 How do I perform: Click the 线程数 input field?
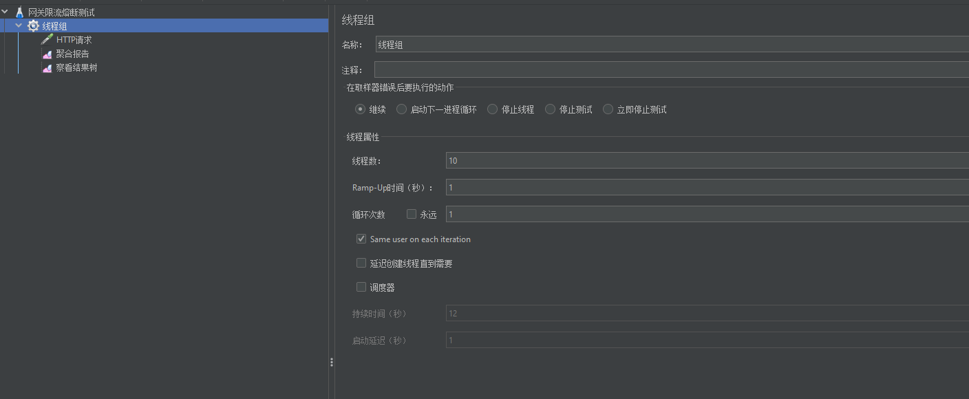click(707, 160)
